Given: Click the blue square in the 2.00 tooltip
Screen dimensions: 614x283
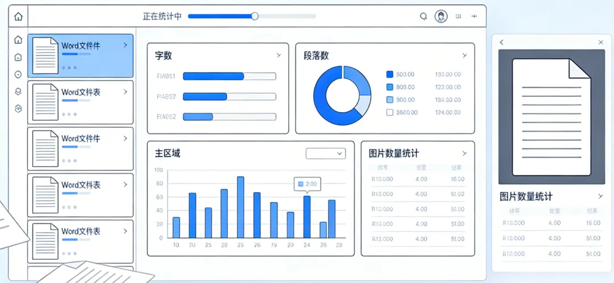Looking at the screenshot, I should 301,184.
